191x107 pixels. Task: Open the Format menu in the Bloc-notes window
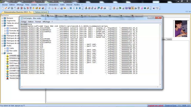(38, 22)
